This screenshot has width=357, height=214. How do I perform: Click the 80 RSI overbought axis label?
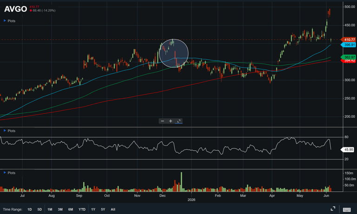(x=346, y=137)
